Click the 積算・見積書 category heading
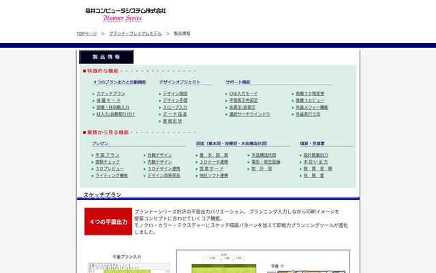436x273 pixels. (312, 144)
